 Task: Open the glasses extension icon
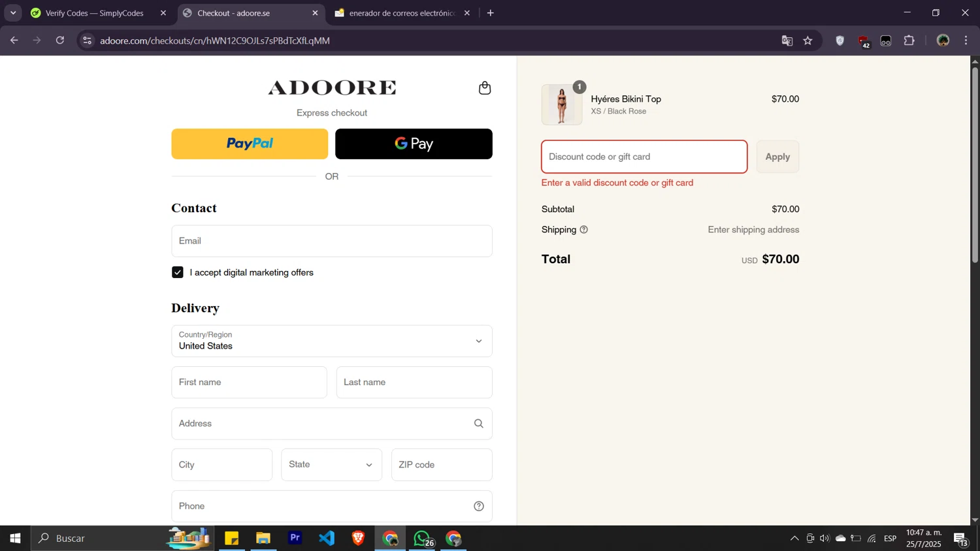[x=886, y=41]
